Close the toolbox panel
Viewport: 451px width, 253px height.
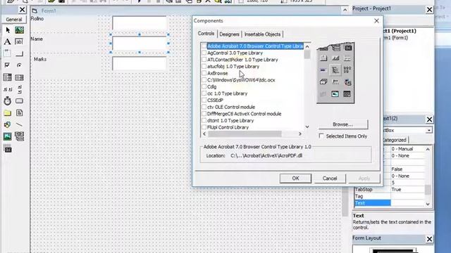coord(22,10)
